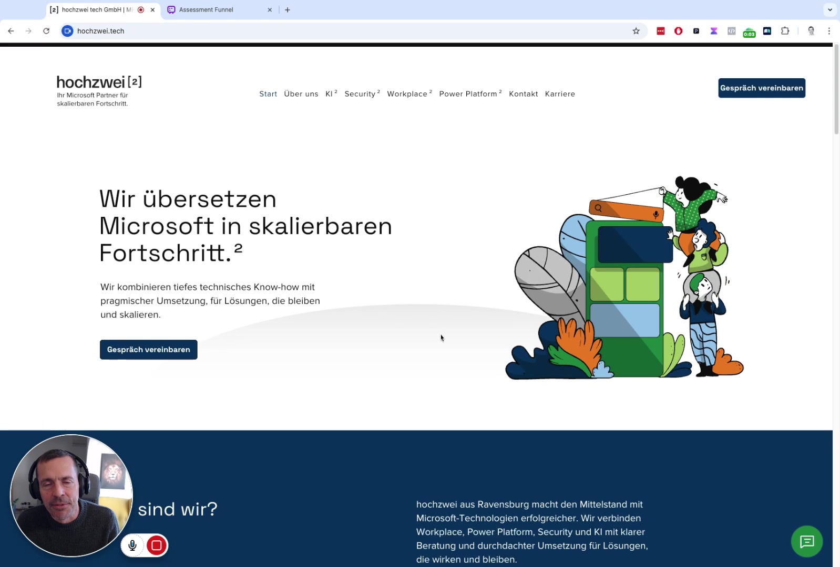Open the purple hourglass extension icon
Screen dimensions: 840x567
[714, 31]
